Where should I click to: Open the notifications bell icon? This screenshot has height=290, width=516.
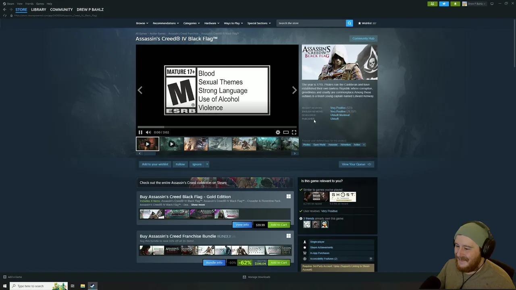[x=455, y=4]
